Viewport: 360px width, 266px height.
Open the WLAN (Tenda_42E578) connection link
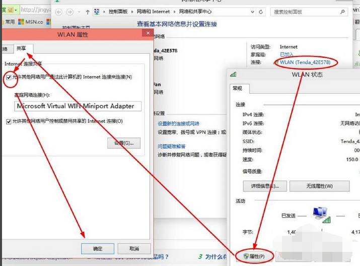coord(305,62)
